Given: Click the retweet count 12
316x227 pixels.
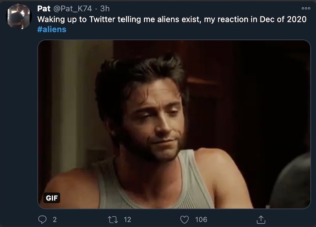Looking at the screenshot, I should [127, 220].
